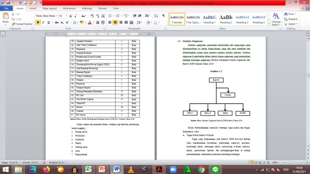Click the vertical scrollbar down arrow
Screen dimensions: 310x174
[x=308, y=146]
